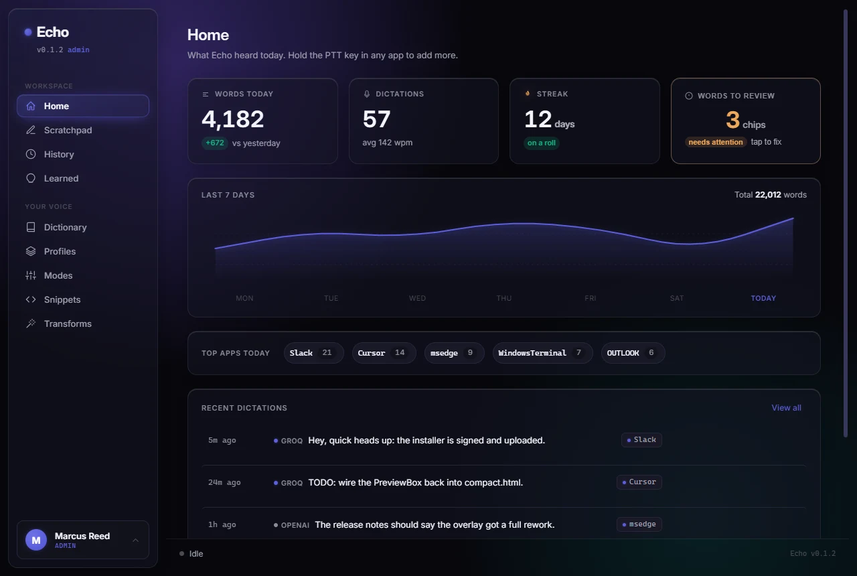Click the Cursor tag on TODO dictation
The width and height of the screenshot is (857, 576).
(639, 482)
